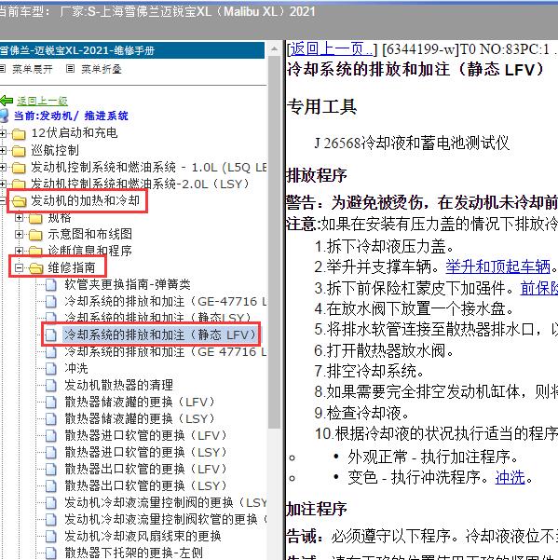
Task: Open 散热器储液罐的更换（LFV） item
Action: [140, 402]
